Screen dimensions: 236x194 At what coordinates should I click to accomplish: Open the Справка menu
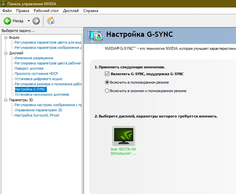point(91,11)
